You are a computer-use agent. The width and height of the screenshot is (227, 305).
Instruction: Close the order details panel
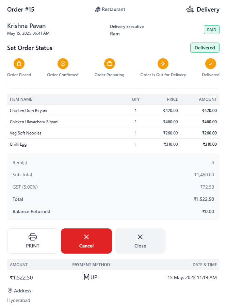coord(140,241)
